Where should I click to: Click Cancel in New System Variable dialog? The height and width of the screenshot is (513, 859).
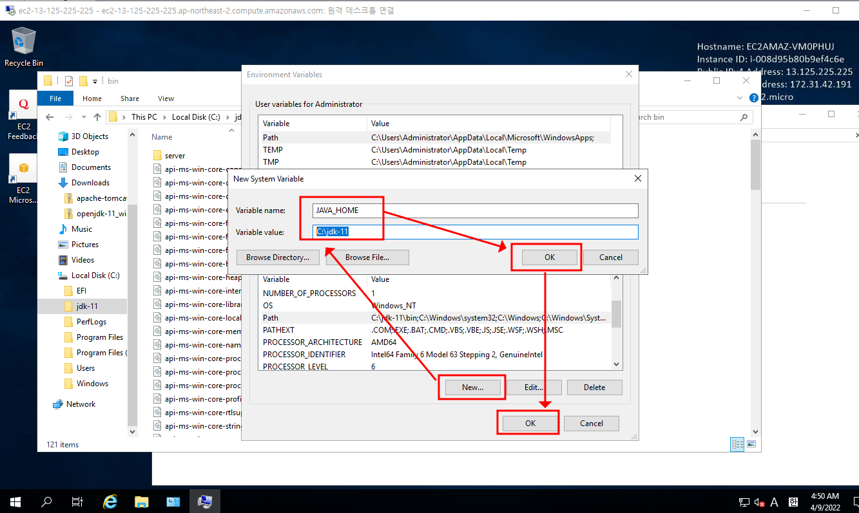click(611, 257)
